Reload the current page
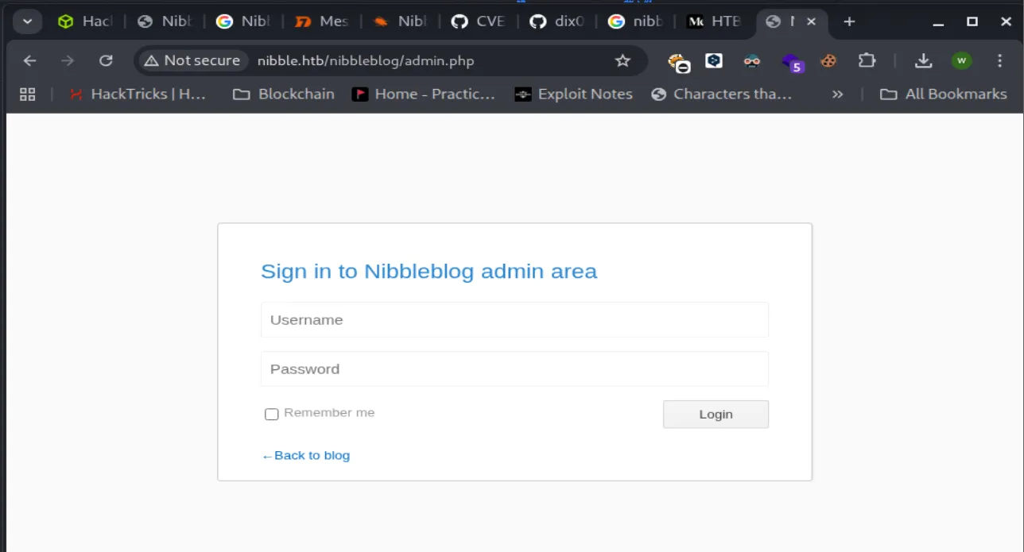 tap(106, 61)
